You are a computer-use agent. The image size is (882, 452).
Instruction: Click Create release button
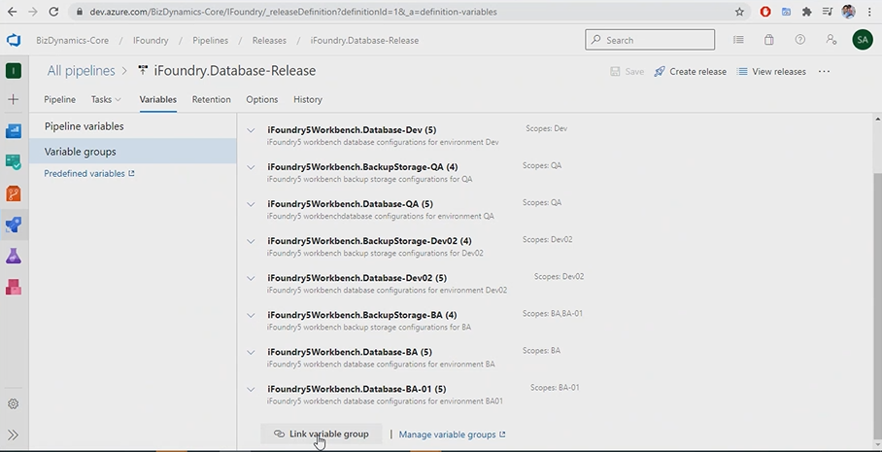click(691, 72)
